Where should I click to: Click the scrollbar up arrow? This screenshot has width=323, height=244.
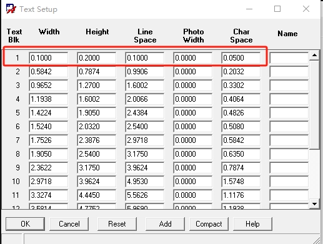314,56
